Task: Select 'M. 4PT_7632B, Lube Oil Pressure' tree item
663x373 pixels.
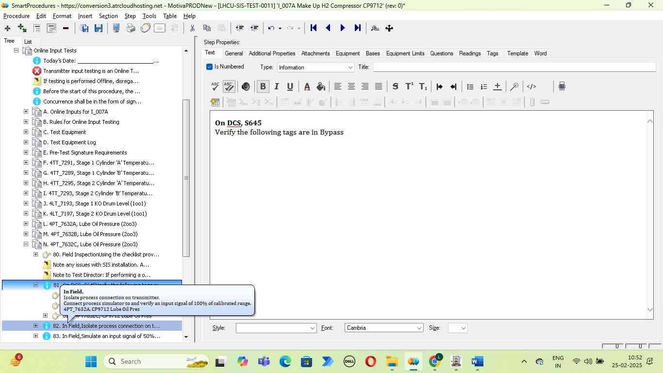Action: click(x=90, y=234)
